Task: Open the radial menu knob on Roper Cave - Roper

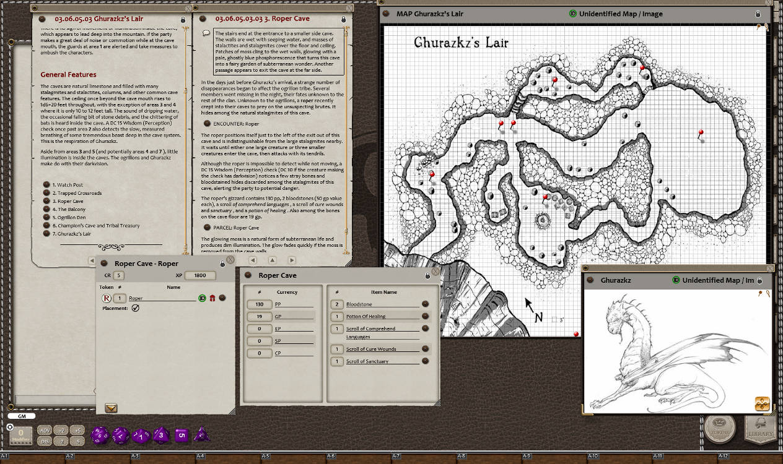Action: (105, 263)
